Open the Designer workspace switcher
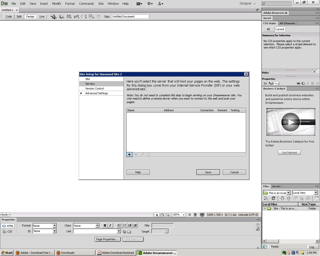The image size is (320, 256). (x=247, y=3)
